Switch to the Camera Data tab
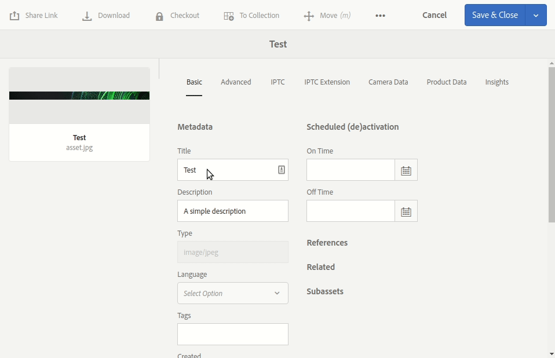 pyautogui.click(x=388, y=82)
